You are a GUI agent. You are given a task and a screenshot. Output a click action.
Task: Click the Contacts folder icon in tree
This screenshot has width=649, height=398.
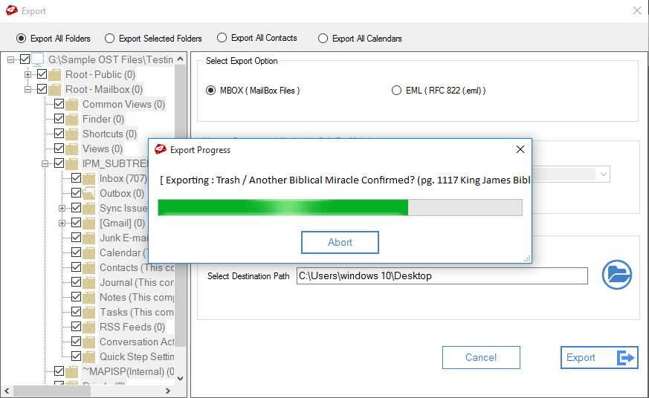(88, 268)
